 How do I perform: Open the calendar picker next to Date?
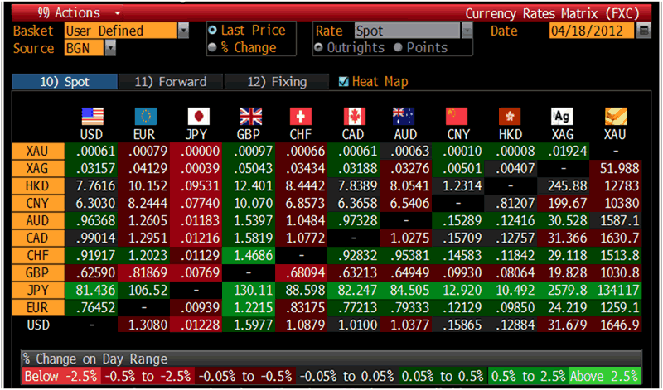644,31
